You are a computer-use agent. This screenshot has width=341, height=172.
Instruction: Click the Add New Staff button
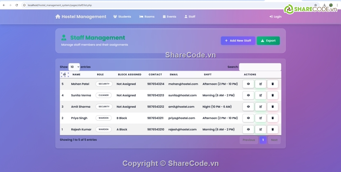238,41
